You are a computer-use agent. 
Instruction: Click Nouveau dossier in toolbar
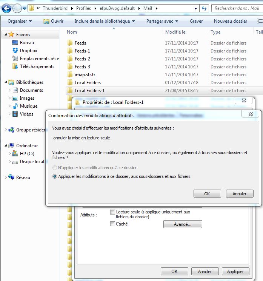[x=230, y=22]
